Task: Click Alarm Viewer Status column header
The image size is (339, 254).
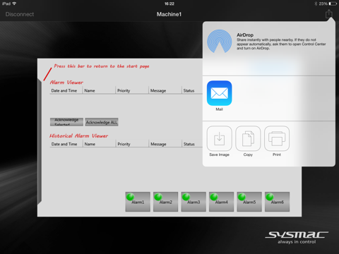Action: (x=192, y=90)
